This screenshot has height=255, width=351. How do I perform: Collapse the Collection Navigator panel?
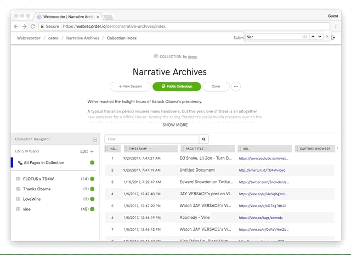point(95,140)
